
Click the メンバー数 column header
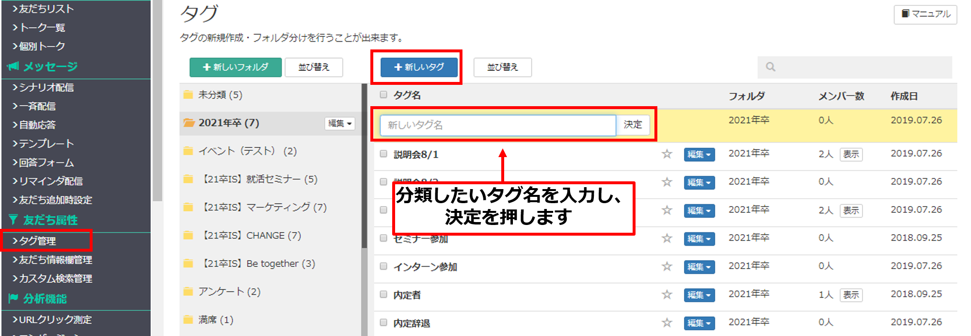pos(841,96)
